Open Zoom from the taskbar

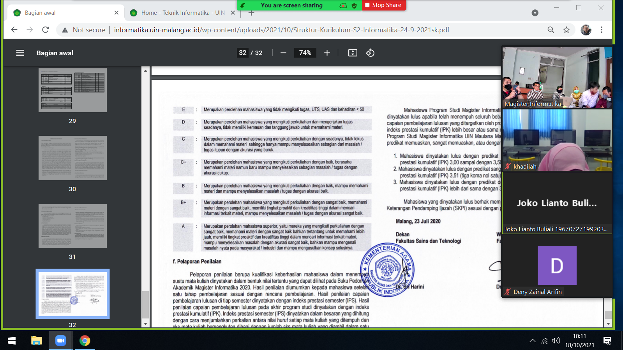(60, 341)
